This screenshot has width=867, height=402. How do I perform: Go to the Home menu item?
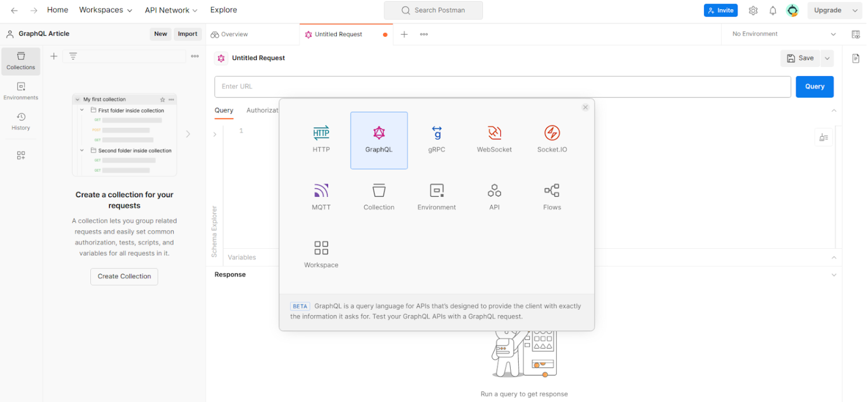58,10
